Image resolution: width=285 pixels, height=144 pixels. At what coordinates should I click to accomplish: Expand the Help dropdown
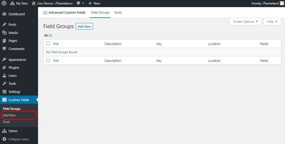[x=272, y=22]
